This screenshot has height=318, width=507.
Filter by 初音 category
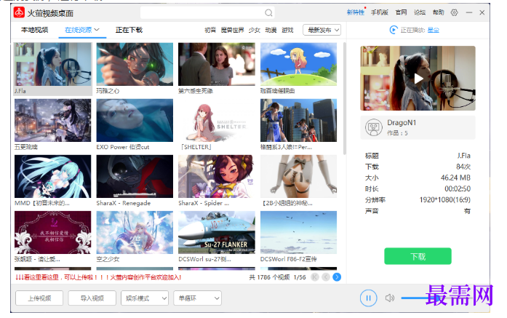[210, 30]
